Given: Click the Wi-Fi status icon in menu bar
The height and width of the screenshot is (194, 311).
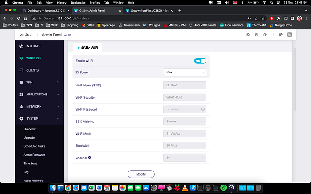Looking at the screenshot, I should (265, 3).
